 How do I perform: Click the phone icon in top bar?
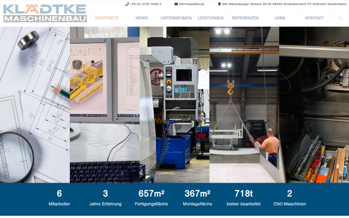[x=127, y=4]
